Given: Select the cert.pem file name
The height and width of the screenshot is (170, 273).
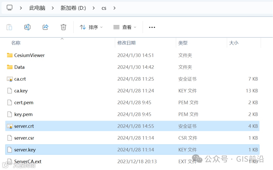Looking at the screenshot, I should coord(24,103).
